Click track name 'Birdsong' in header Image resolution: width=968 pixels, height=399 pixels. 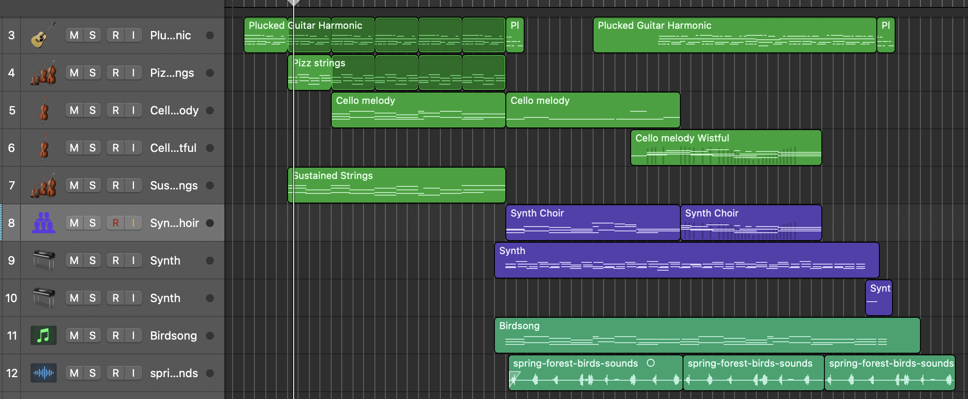coord(173,336)
